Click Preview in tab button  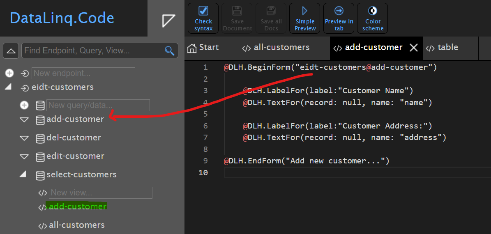pos(339,18)
